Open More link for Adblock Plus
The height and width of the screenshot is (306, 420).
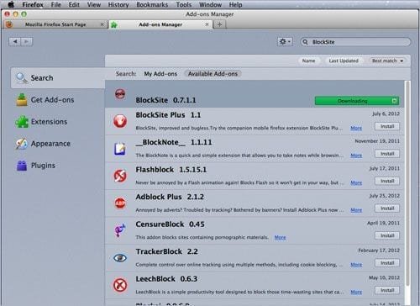(356, 210)
